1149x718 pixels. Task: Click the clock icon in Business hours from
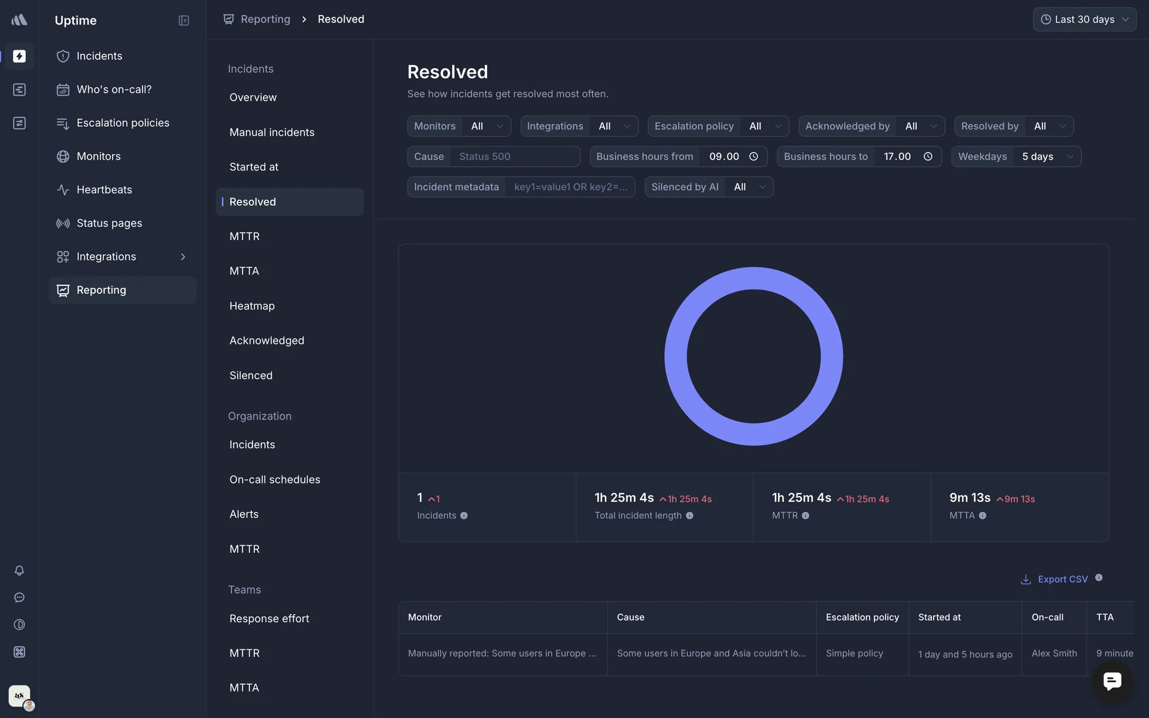pyautogui.click(x=753, y=157)
